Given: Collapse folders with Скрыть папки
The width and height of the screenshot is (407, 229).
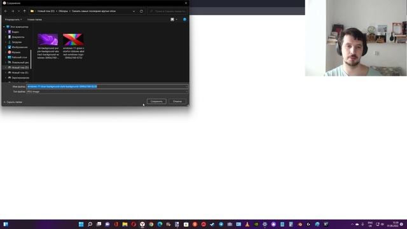Looking at the screenshot, I should (13, 102).
